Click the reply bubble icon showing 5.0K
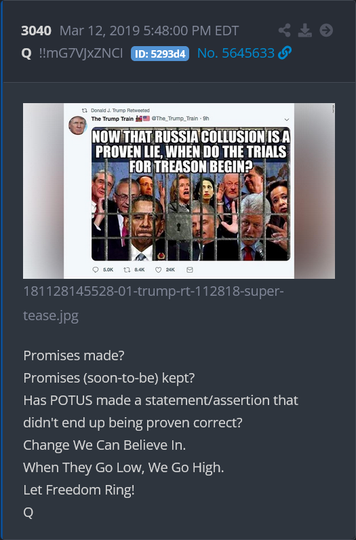This screenshot has width=356, height=540. 96,269
